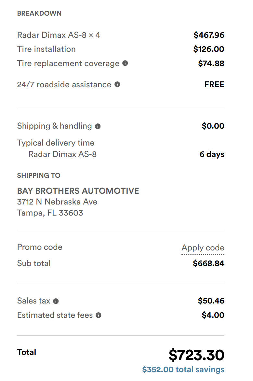
Task: Show info for 24/7 roadside assistance
Action: click(117, 84)
